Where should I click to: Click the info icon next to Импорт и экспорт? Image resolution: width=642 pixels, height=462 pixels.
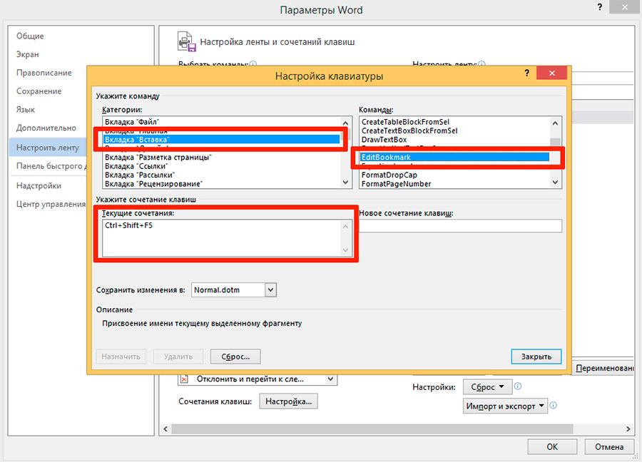pyautogui.click(x=553, y=405)
